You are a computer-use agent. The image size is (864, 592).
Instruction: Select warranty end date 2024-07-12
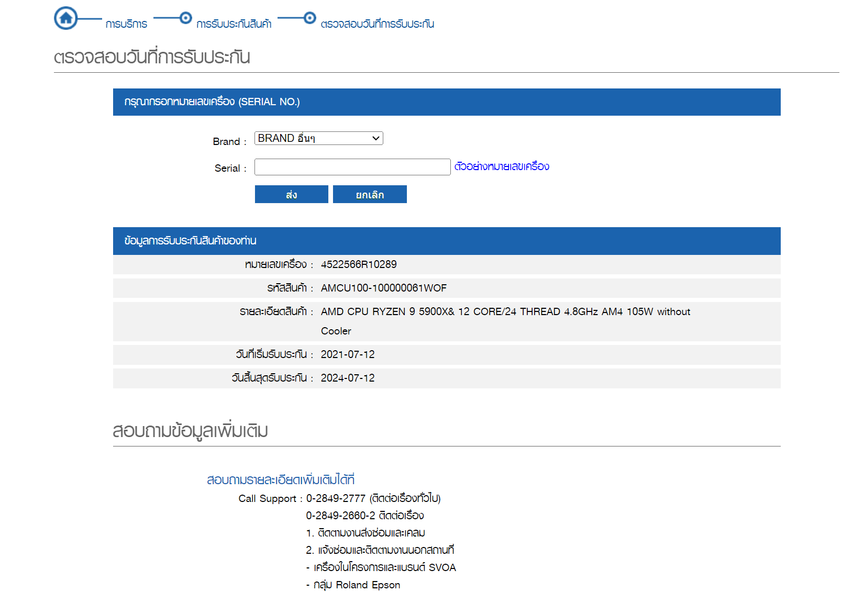point(348,378)
